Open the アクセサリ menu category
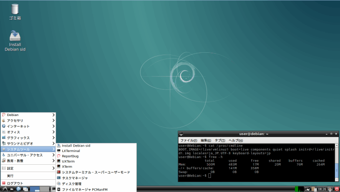This screenshot has width=340, height=192. pyautogui.click(x=28, y=121)
